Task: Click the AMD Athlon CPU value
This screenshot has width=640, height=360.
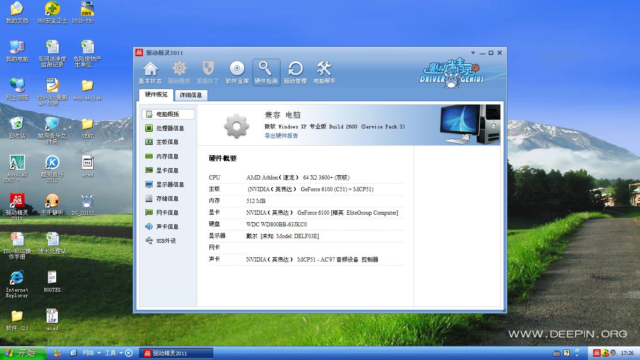Action: pos(298,178)
